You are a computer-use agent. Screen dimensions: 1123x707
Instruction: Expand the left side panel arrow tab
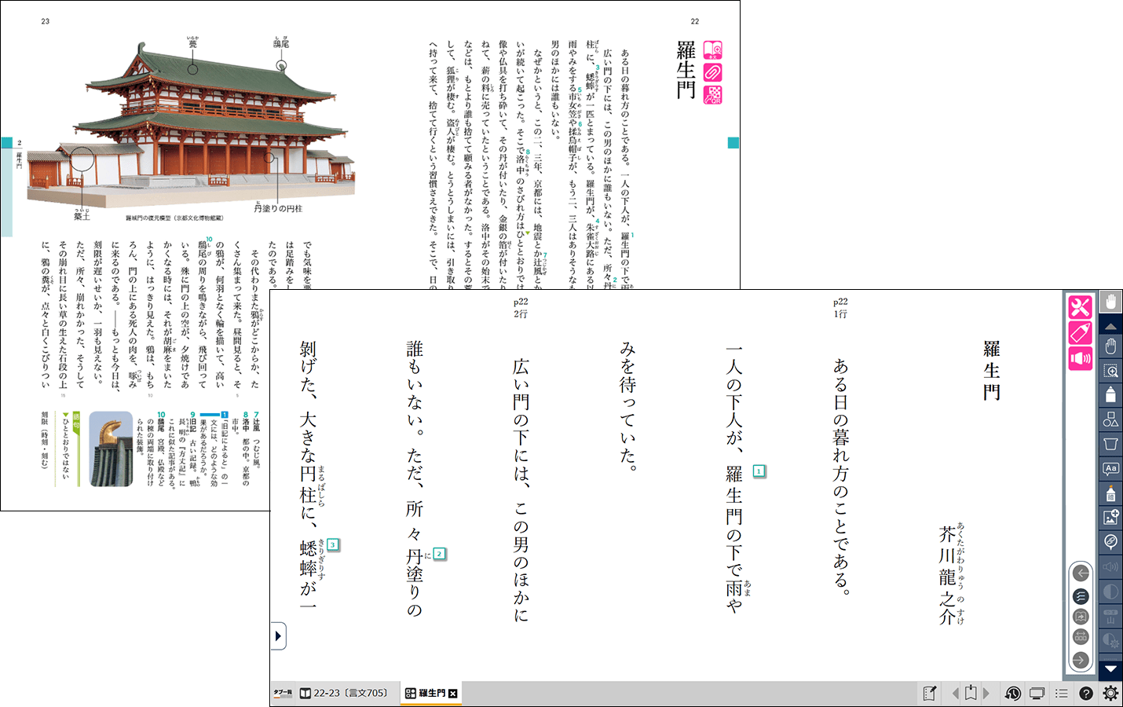[x=278, y=636]
